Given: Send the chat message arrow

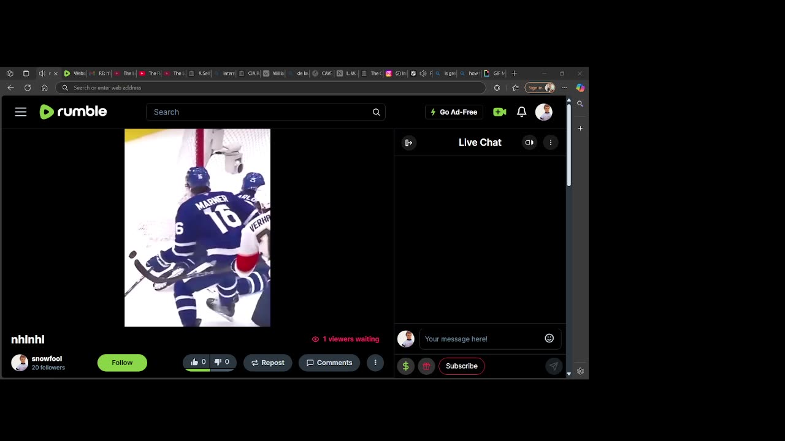Looking at the screenshot, I should click(x=553, y=366).
